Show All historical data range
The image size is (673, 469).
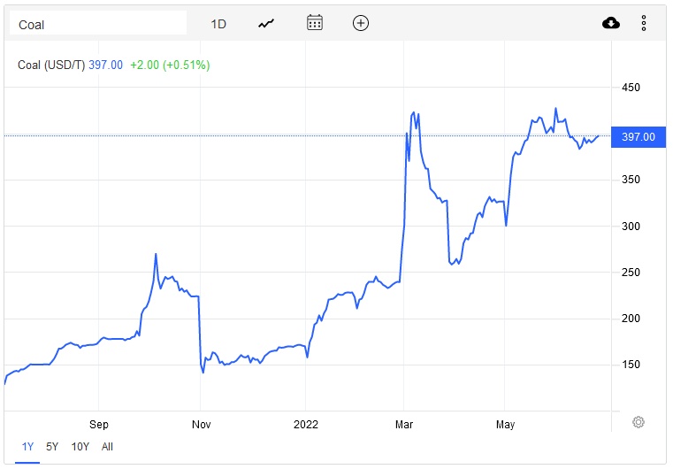[x=107, y=447]
